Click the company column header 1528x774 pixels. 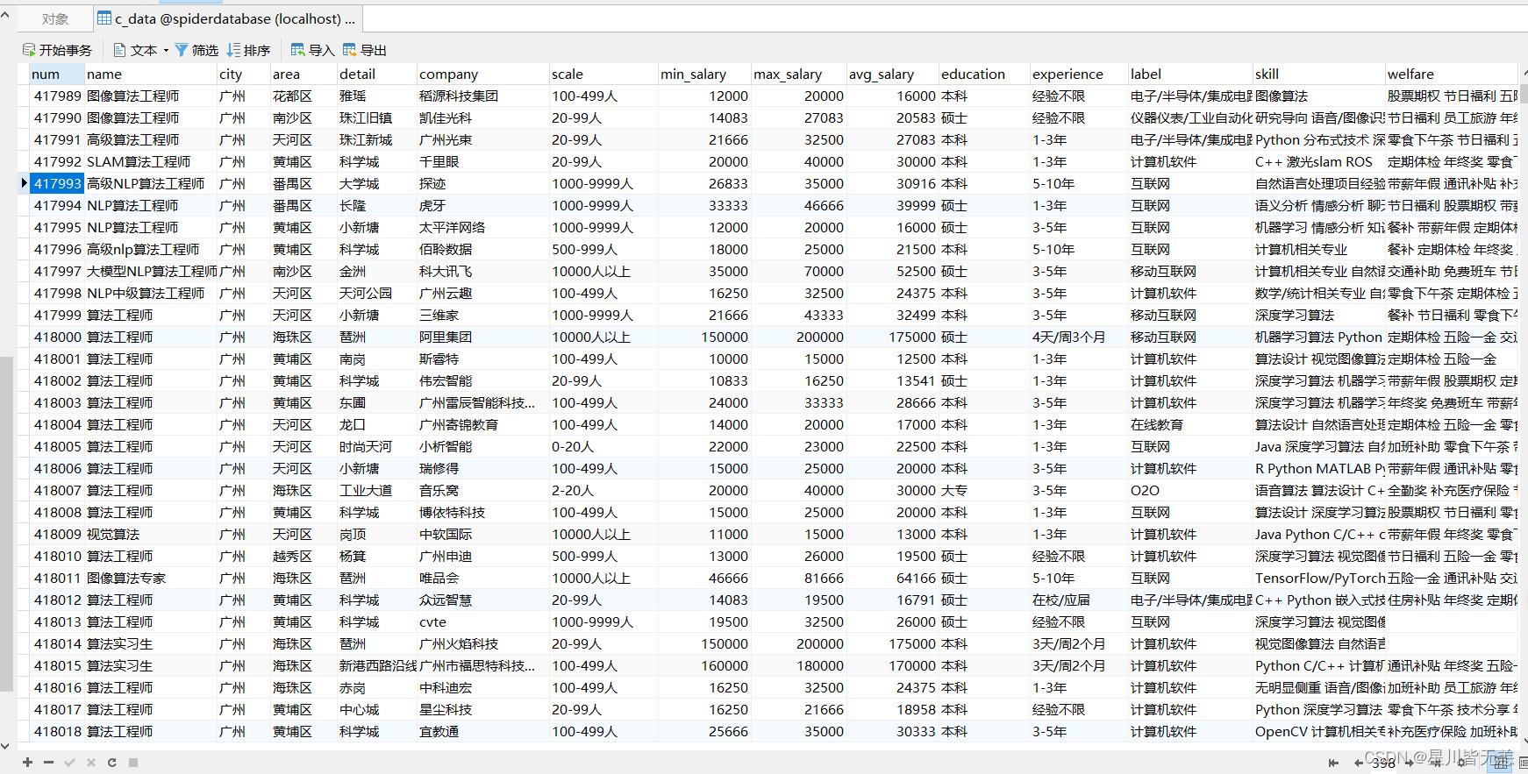(x=482, y=74)
